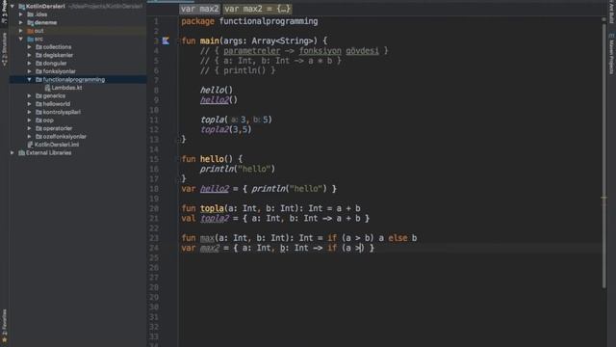The image size is (616, 347).
Task: Click the KotlinDersleri project root icon
Action: point(21,7)
